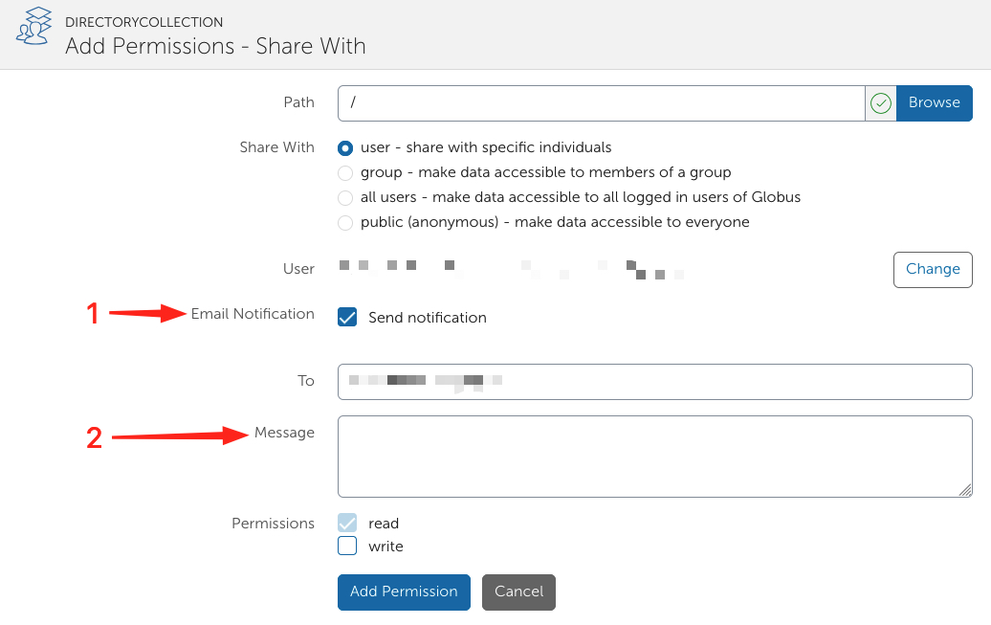
Task: Click the read permission checkbox
Action: (x=347, y=524)
